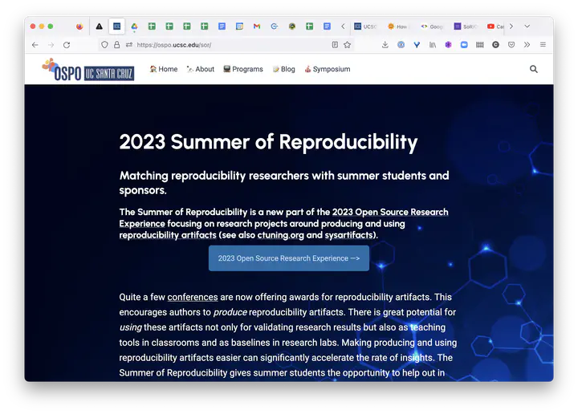Image resolution: width=578 pixels, height=414 pixels.
Task: Click the OSPO UC Santa Cruz logo
Action: [x=88, y=70]
